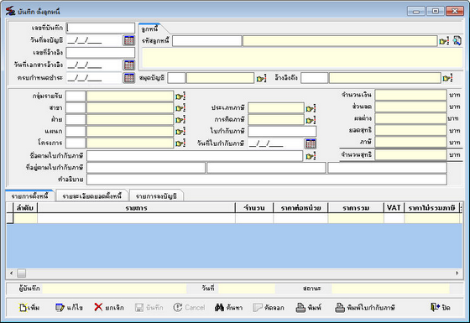Open calendar for วันที่ลงบัญชี date
470x323 pixels.
129,40
